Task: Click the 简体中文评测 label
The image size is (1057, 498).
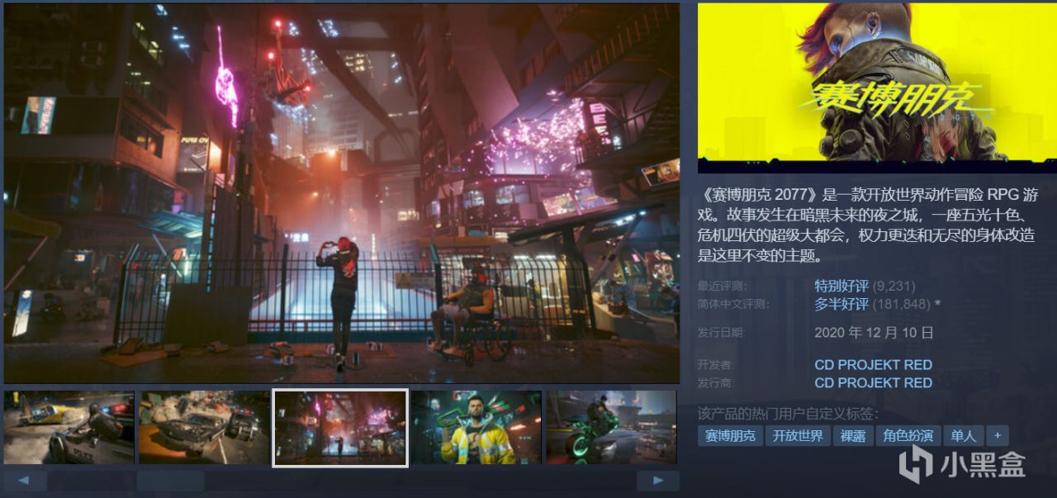Action: click(732, 304)
